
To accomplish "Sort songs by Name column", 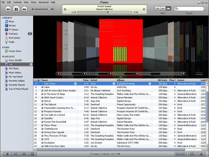I will pos(59,80).
